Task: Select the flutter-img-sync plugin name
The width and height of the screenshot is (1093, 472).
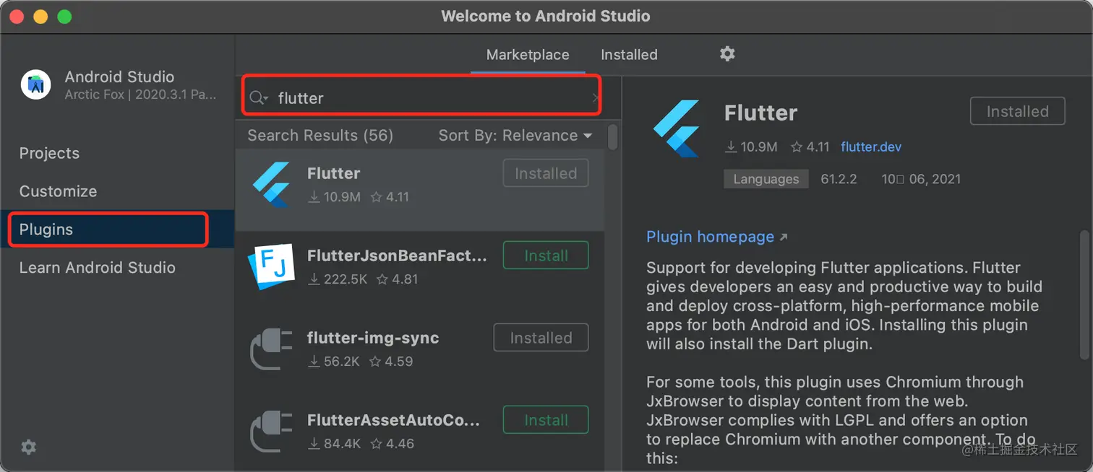Action: tap(373, 338)
